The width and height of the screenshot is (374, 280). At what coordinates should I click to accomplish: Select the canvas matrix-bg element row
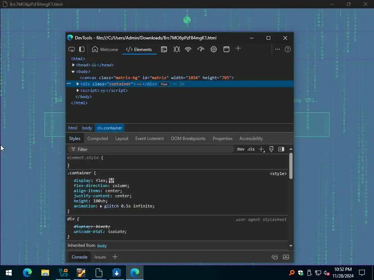[x=157, y=78]
